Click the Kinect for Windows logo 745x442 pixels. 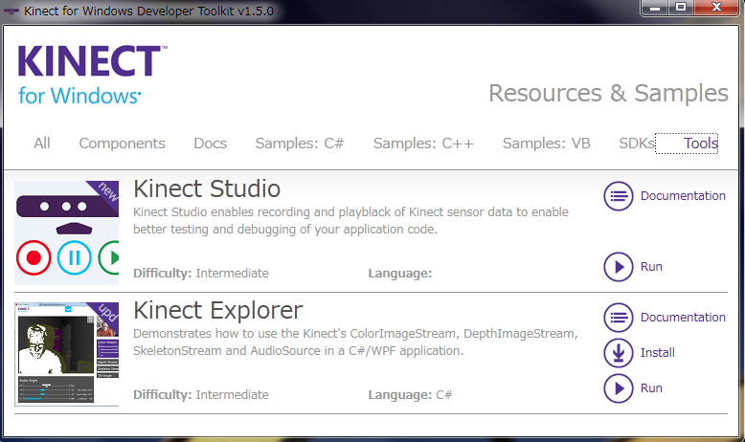pyautogui.click(x=92, y=74)
